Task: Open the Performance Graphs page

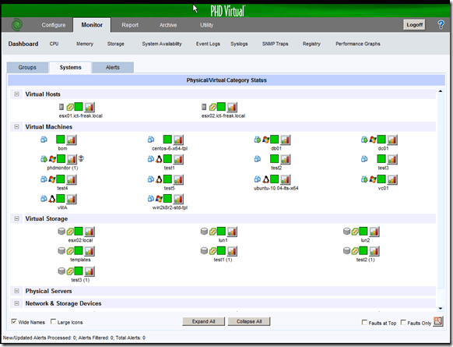Action: tap(358, 44)
